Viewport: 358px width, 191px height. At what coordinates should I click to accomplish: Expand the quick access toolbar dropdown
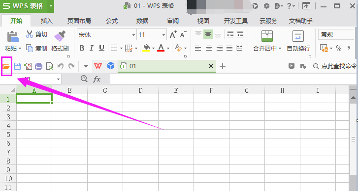click(x=86, y=66)
